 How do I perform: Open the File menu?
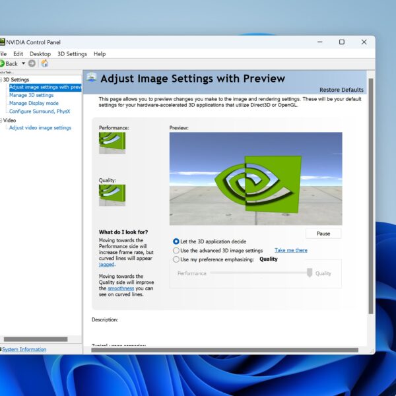3,54
